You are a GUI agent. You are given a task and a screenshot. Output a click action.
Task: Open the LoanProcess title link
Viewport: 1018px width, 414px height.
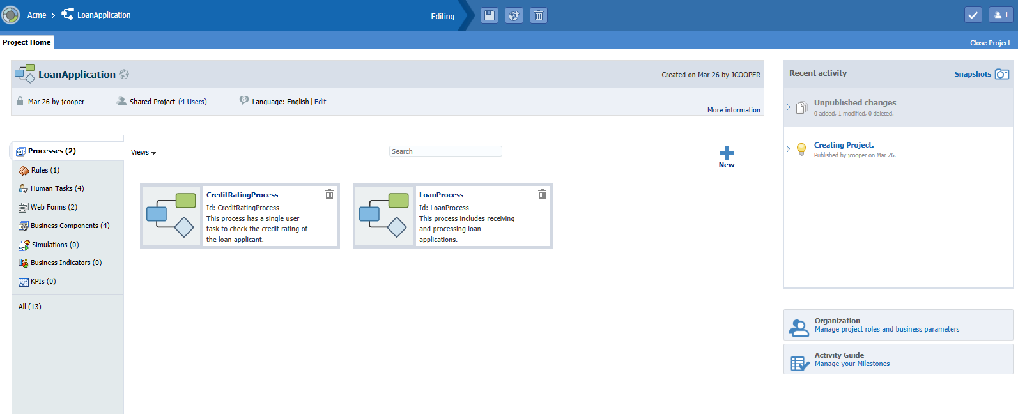click(441, 195)
